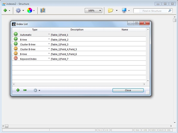This screenshot has height=133, width=178.
Task: Click Index List horizontal scroll left arrow
Action: (14, 84)
